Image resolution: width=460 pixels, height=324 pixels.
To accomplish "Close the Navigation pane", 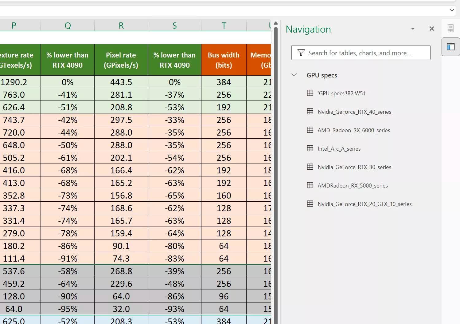I will [431, 29].
